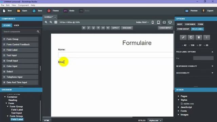Apply the text edits
The image size is (217, 122).
coord(115,28)
